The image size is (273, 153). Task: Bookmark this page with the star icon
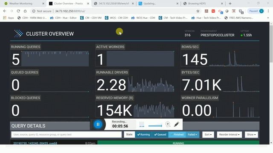(198, 11)
